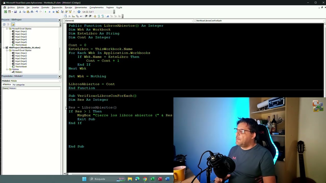The height and width of the screenshot is (183, 326).
Task: Click the Cut toolbar icon
Action: coord(20,12)
